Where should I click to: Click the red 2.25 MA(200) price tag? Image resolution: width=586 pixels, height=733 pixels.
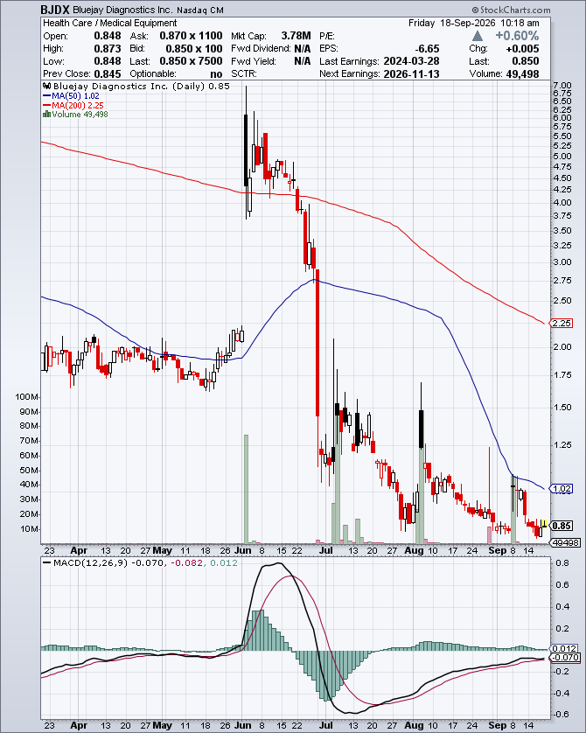562,324
